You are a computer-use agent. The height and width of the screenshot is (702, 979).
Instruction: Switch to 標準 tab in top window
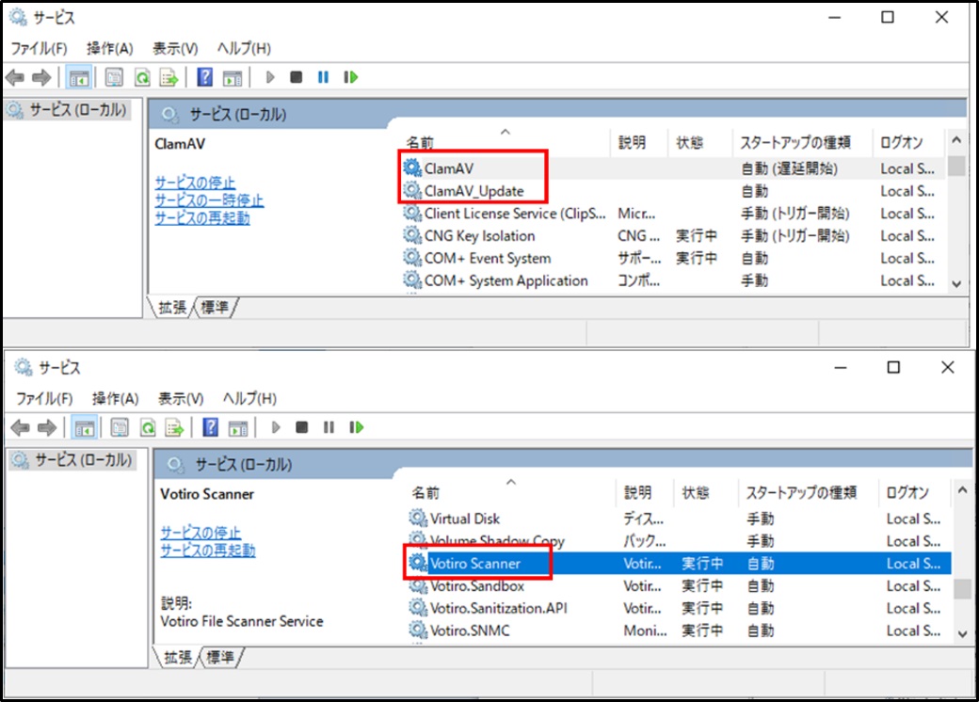tap(215, 308)
